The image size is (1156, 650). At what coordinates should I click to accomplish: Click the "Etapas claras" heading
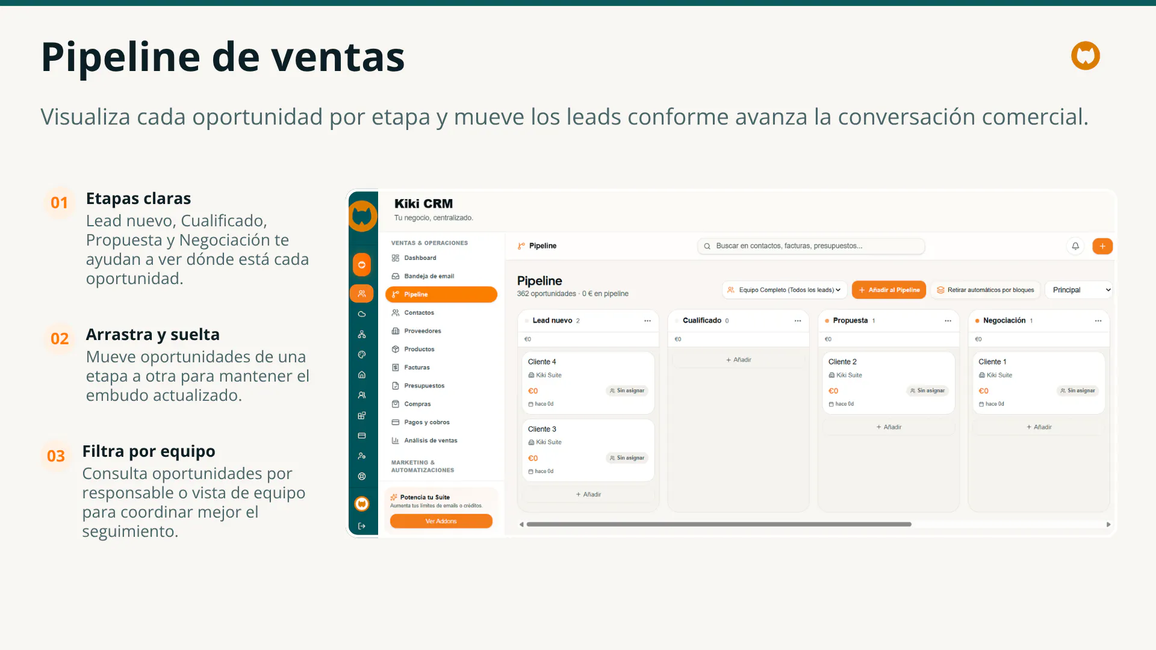pyautogui.click(x=138, y=199)
